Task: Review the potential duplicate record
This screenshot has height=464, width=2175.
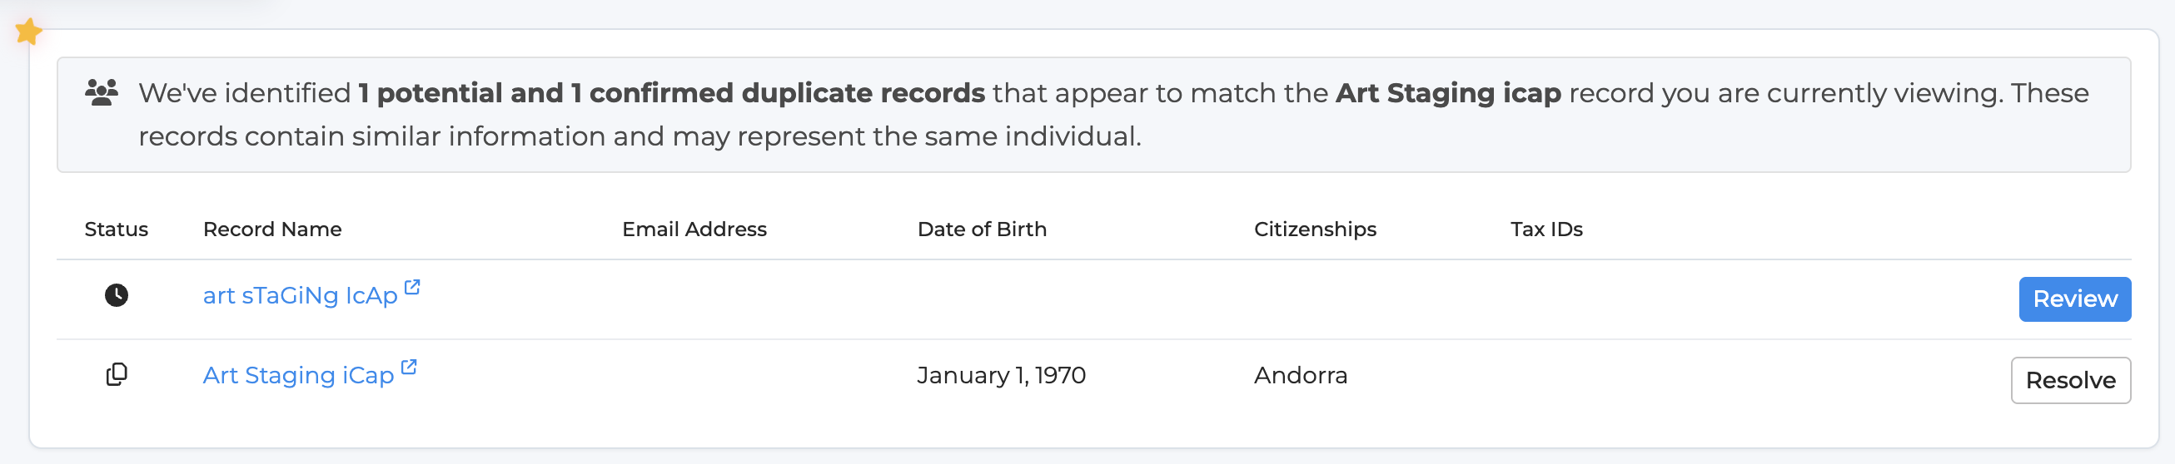Action: click(x=2074, y=299)
